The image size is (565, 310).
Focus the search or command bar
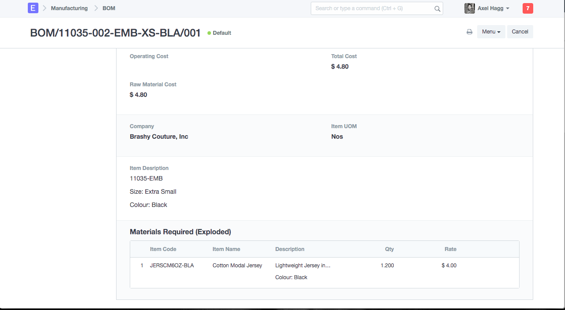click(x=377, y=8)
